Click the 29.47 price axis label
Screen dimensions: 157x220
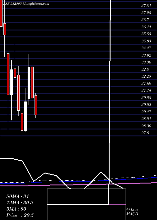[x=146, y=112]
